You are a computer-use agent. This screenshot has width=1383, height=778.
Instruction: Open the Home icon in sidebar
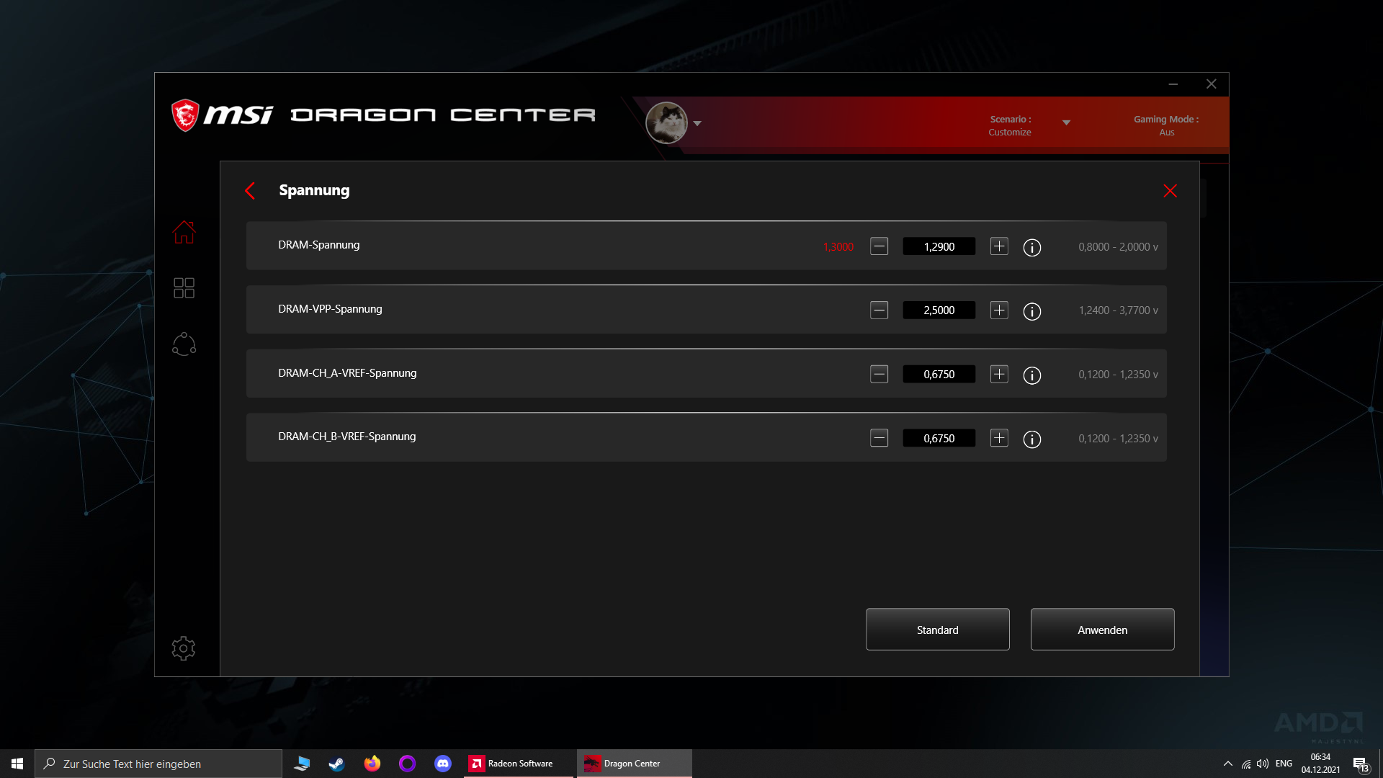click(184, 232)
